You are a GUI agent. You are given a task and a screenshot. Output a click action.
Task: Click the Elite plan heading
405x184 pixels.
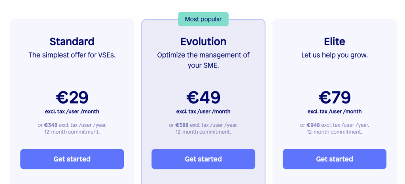coord(335,41)
